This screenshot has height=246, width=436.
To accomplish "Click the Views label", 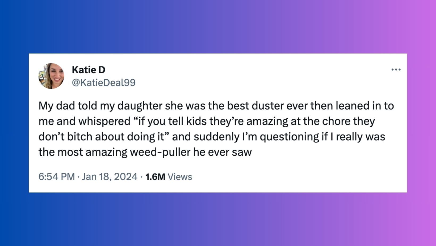I will click(180, 177).
